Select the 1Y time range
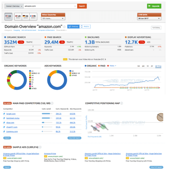The width and height of the screenshot is (170, 172). [x=148, y=66]
